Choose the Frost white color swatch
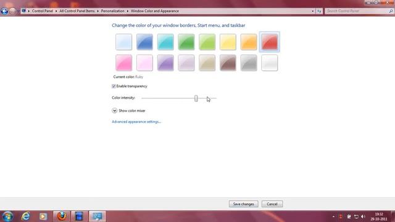The width and height of the screenshot is (395, 222). [269, 63]
